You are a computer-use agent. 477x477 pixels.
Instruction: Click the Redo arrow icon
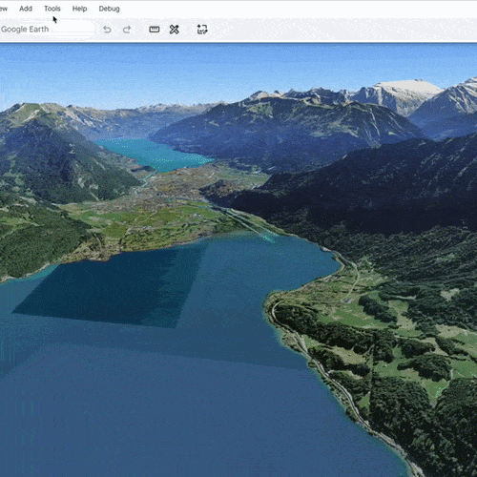[x=127, y=30]
